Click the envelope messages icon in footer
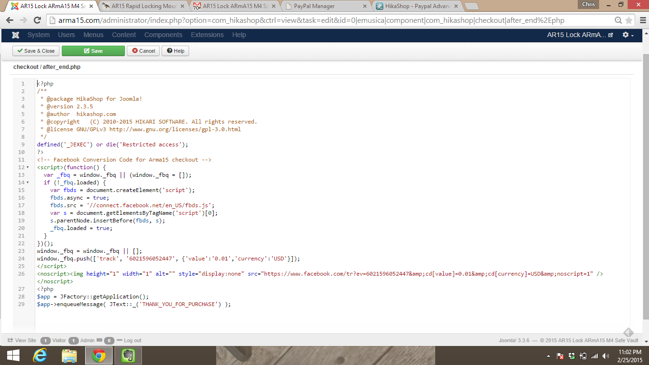Image resolution: width=649 pixels, height=365 pixels. coord(99,340)
